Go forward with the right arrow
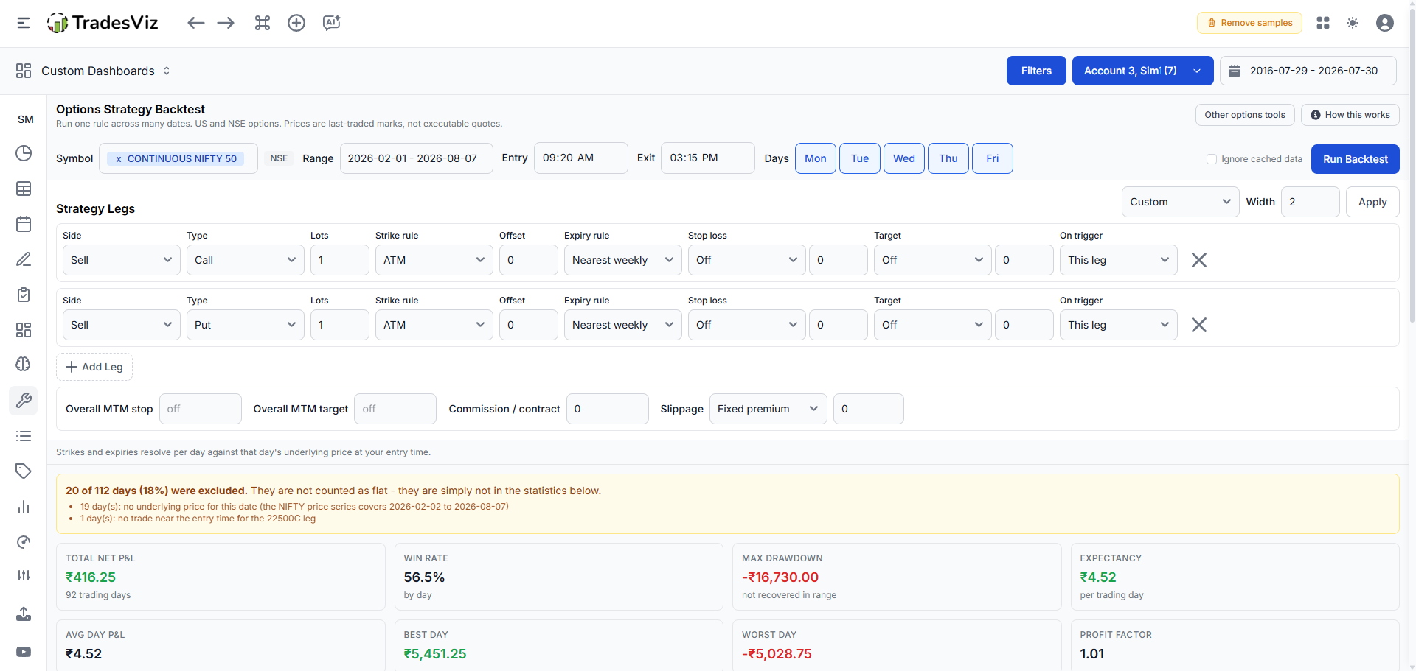This screenshot has height=671, width=1416. 226,23
